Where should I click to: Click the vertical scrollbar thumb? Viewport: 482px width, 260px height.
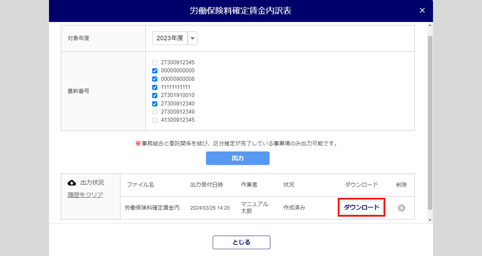pos(430,123)
